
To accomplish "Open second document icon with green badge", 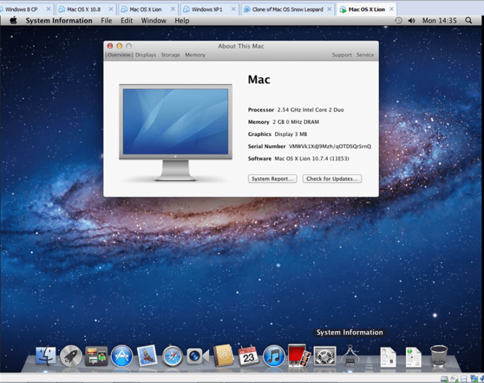I will [x=413, y=357].
